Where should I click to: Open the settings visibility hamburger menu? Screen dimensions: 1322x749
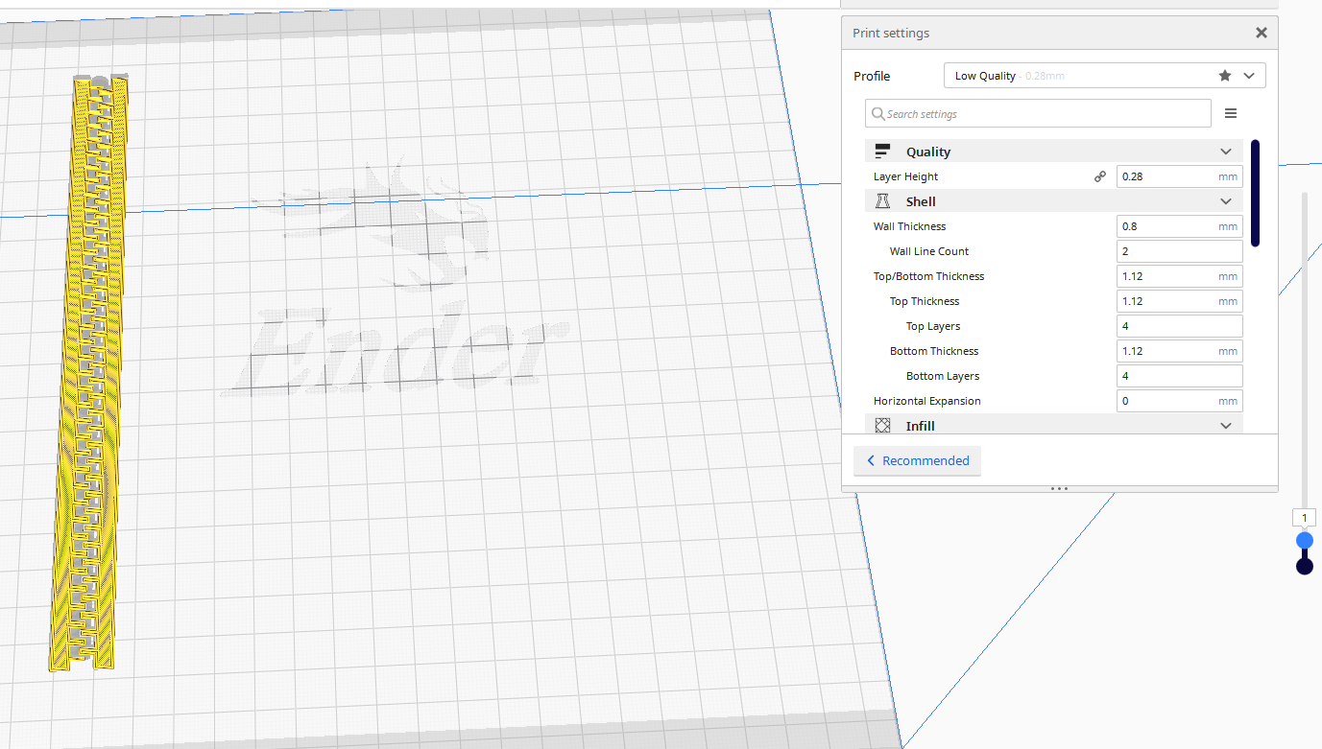click(1231, 112)
